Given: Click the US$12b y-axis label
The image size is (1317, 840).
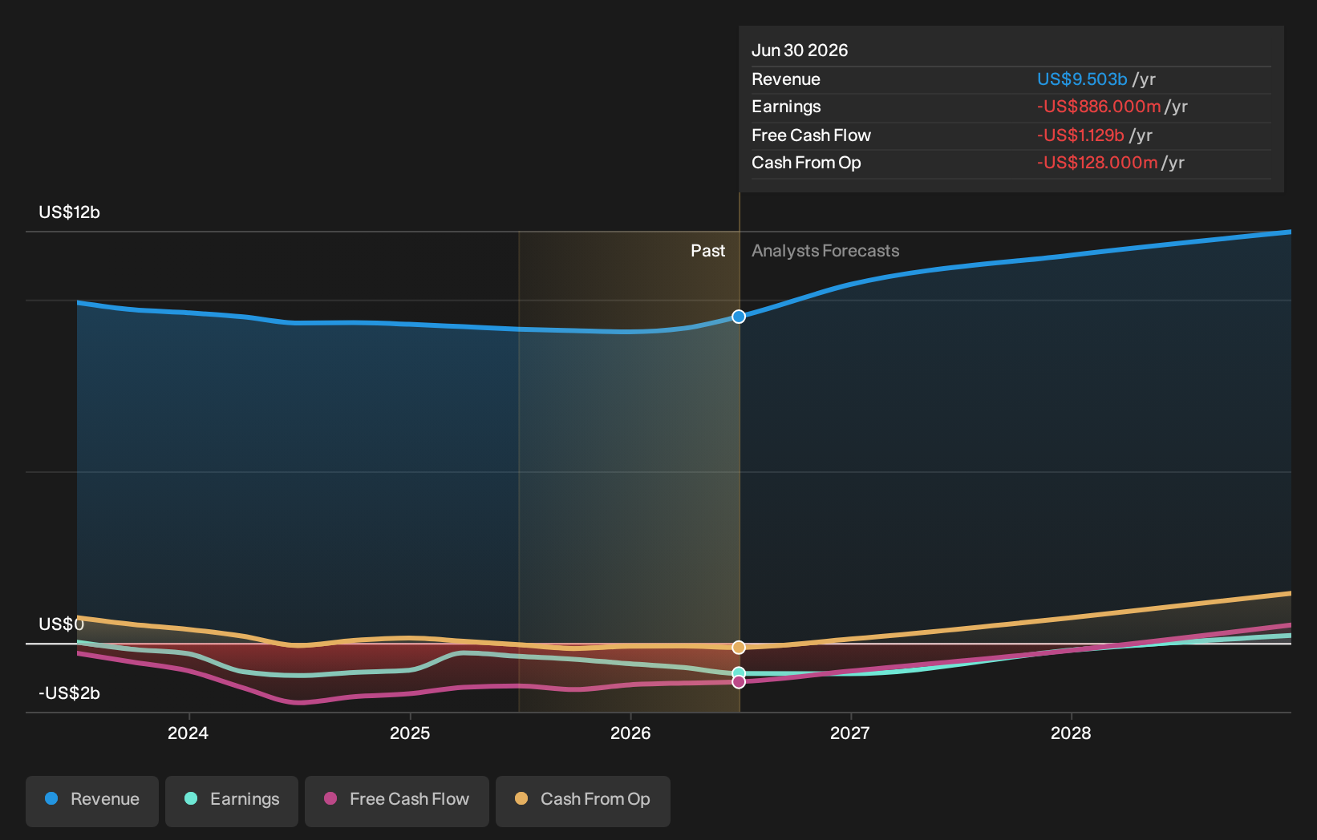Looking at the screenshot, I should point(69,212).
